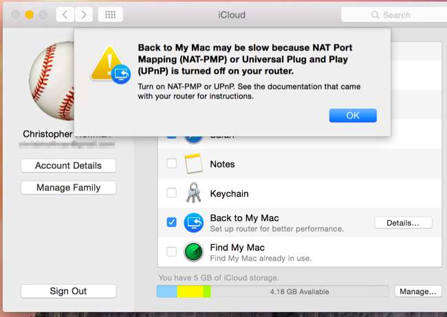Click the iCloud storage usage bar
Screen dimensions: 447x317
click(272, 292)
